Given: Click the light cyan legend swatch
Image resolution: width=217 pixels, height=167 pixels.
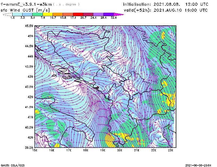Looking at the screenshot, I should [x=17, y=14].
